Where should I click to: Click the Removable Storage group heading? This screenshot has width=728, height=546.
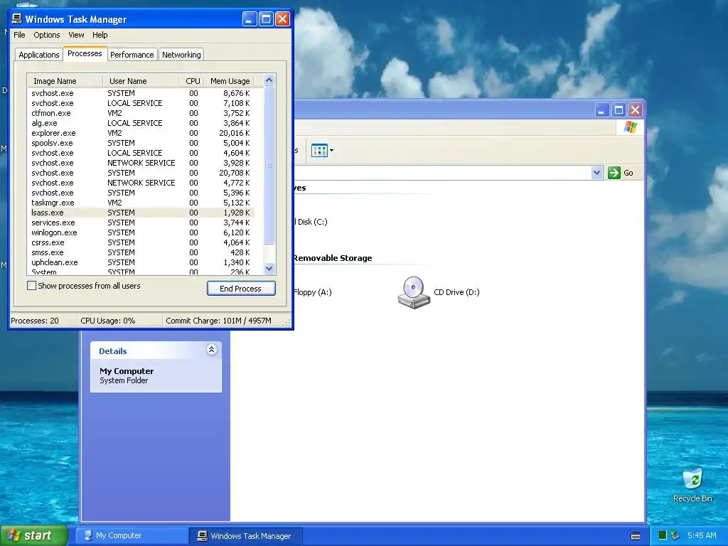333,257
